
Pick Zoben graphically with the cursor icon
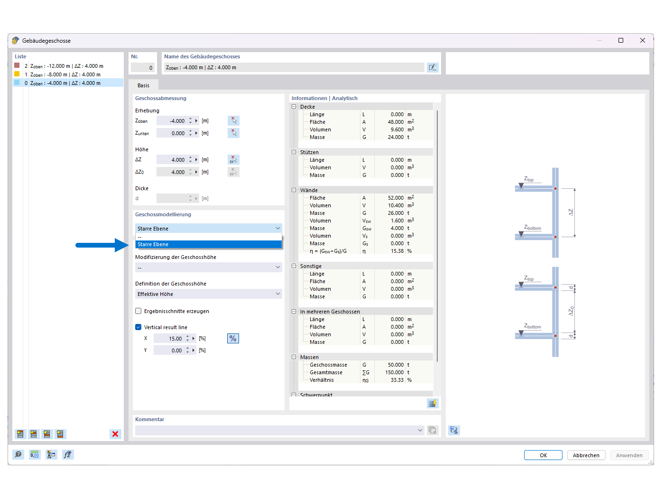(233, 120)
